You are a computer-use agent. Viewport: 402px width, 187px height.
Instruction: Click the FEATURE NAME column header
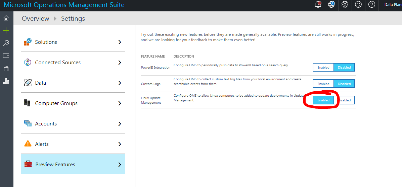153,56
